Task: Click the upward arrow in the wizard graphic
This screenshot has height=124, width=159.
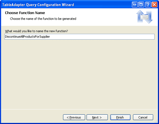Action: 140,16
